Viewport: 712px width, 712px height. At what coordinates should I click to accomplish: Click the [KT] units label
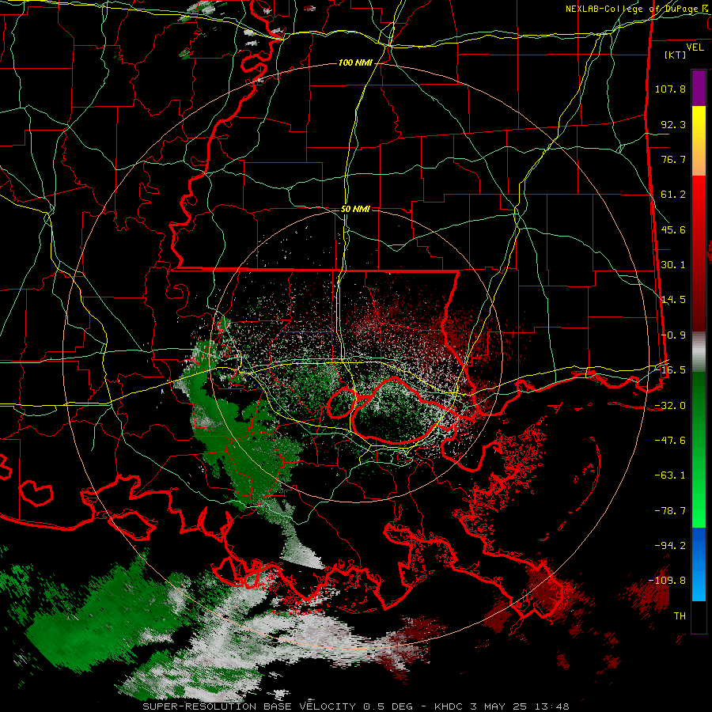[676, 55]
